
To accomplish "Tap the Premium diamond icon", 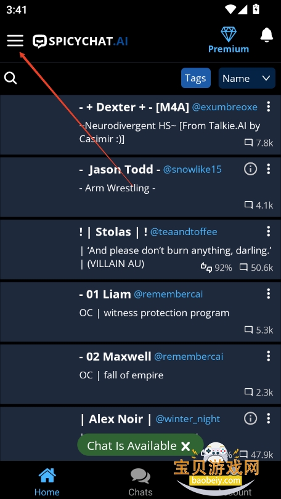I will (x=229, y=34).
